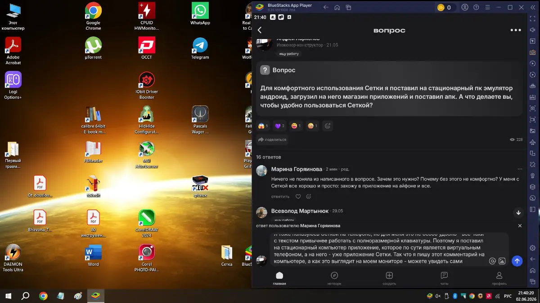Click the @ mention icon in comment box
540x303 pixels.
[x=492, y=261]
